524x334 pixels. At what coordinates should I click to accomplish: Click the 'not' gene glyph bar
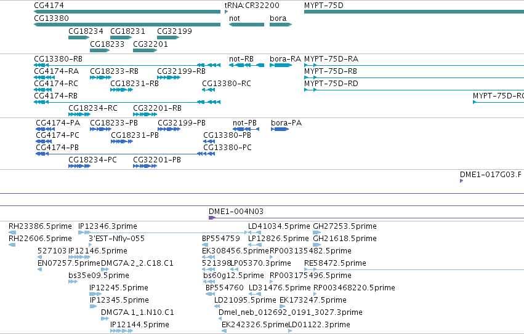tap(247, 25)
